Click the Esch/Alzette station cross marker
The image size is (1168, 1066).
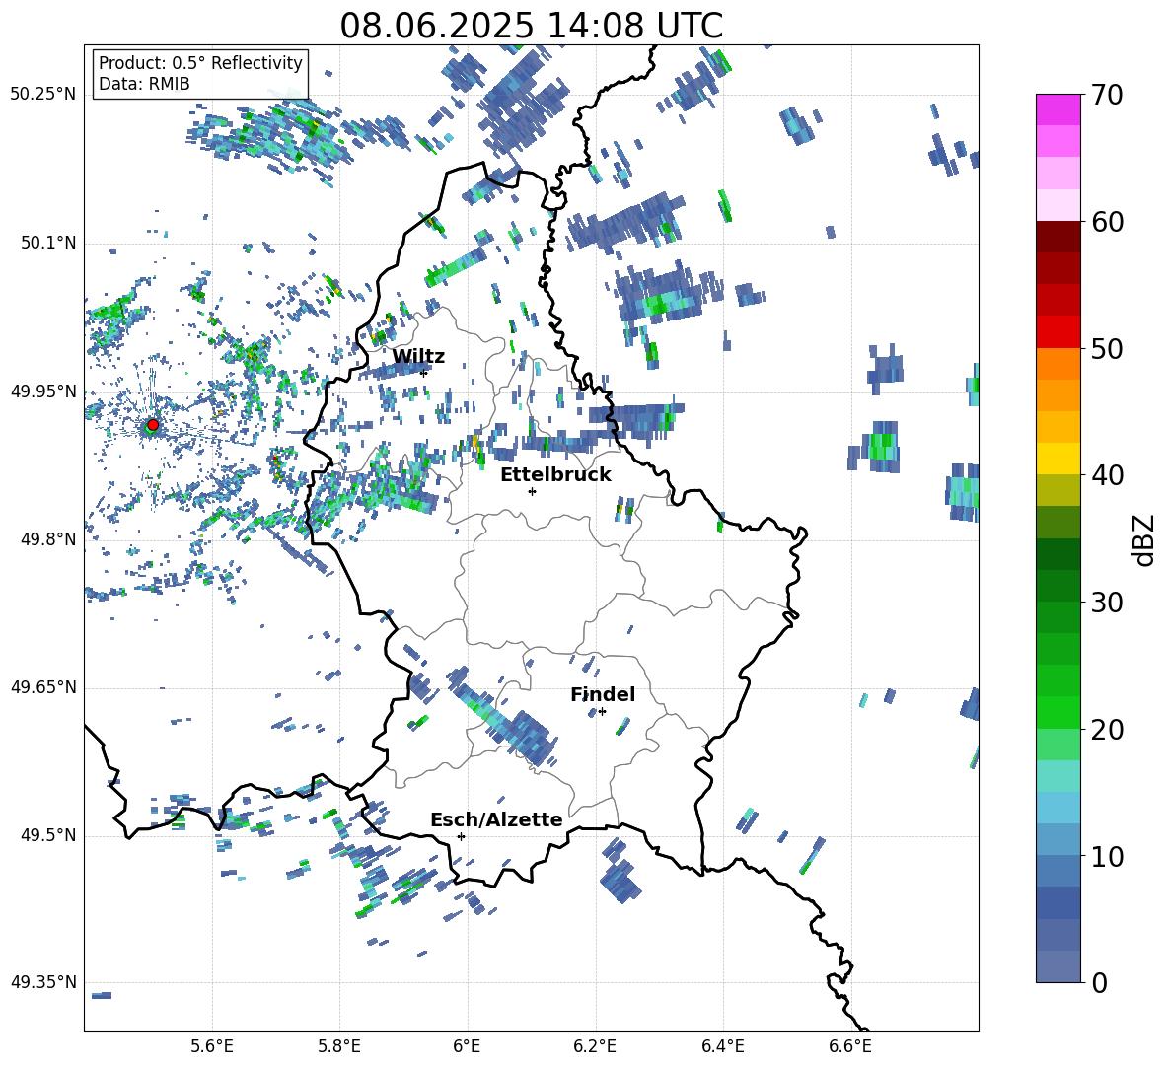pos(461,836)
